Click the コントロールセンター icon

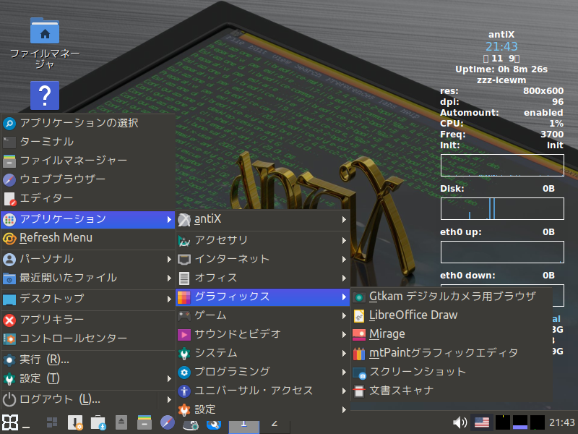pos(9,339)
